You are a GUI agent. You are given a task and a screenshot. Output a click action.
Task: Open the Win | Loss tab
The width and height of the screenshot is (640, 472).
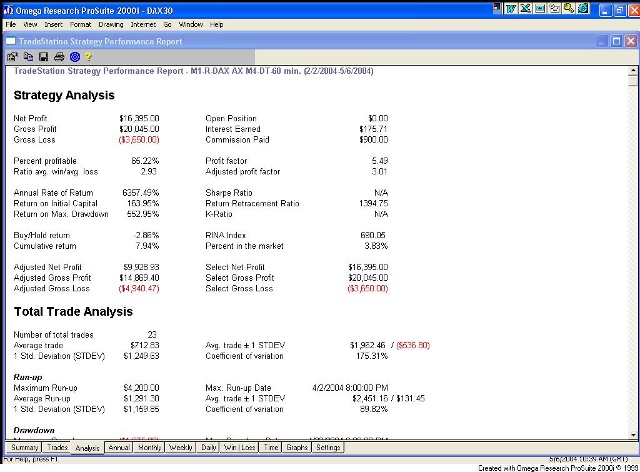point(239,448)
